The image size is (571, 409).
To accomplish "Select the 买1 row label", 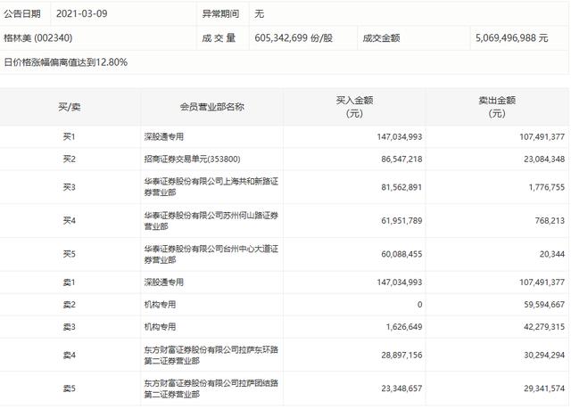I will pyautogui.click(x=70, y=136).
